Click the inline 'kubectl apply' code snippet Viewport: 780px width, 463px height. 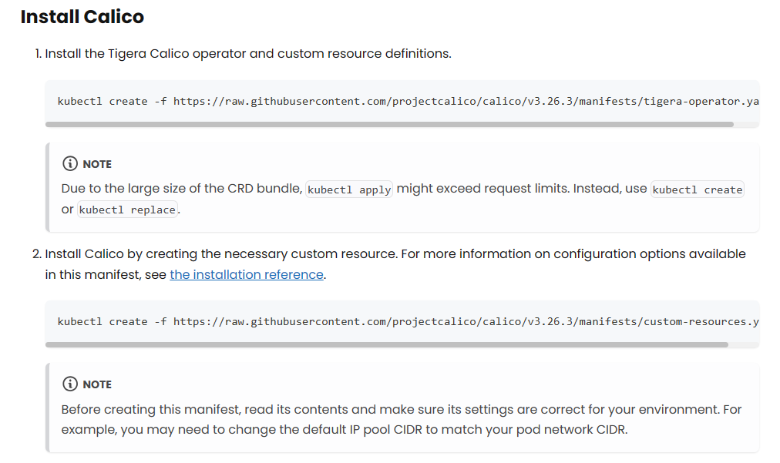point(348,190)
